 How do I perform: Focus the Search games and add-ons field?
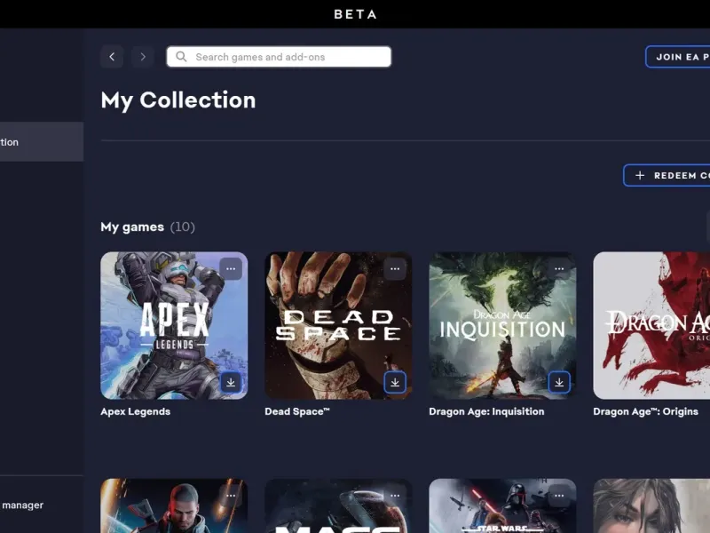click(279, 57)
